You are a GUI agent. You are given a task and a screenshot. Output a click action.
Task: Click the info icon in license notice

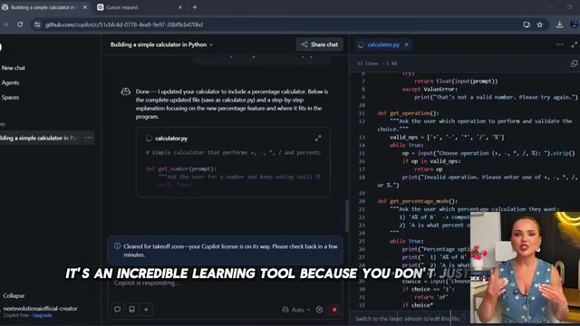pyautogui.click(x=117, y=246)
